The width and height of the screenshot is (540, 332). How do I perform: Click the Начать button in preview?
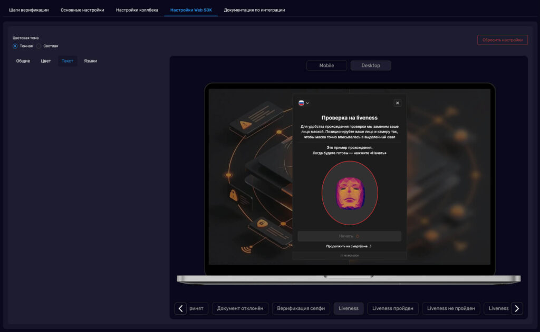pyautogui.click(x=349, y=236)
